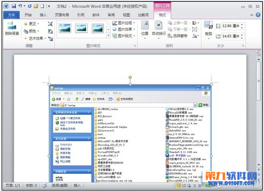Screen dimensions: 264x191
Task: Decrease the picture width with the stepper
Action: (x=242, y=38)
